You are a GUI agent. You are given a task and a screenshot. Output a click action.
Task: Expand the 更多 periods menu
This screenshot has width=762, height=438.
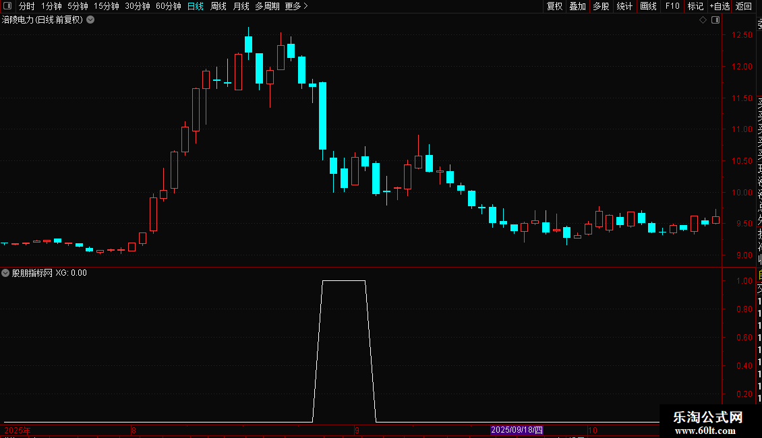pyautogui.click(x=296, y=6)
